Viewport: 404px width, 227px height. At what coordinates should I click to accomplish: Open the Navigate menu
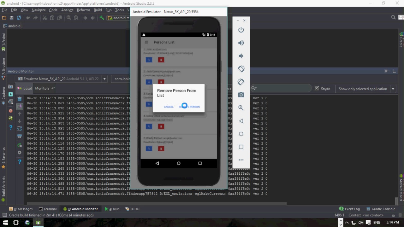(x=39, y=10)
